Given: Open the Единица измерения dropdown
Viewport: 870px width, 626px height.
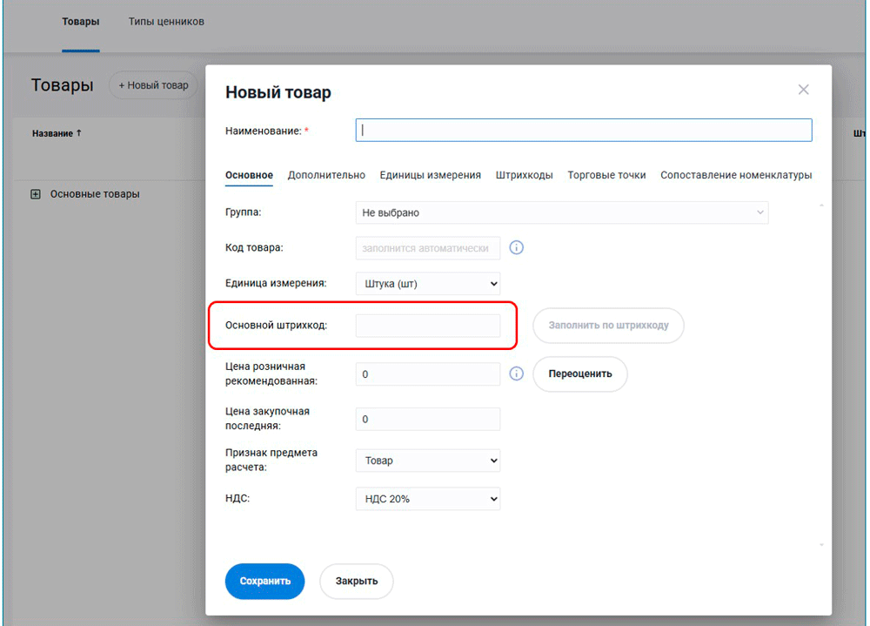Looking at the screenshot, I should point(427,284).
